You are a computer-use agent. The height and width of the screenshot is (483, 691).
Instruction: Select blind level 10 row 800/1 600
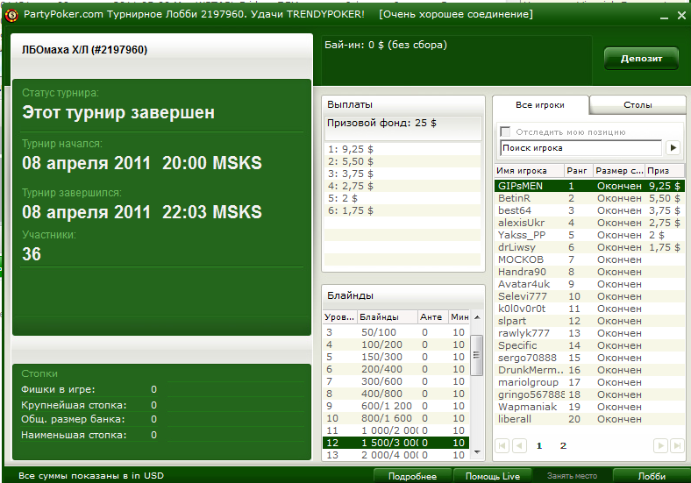(x=396, y=418)
